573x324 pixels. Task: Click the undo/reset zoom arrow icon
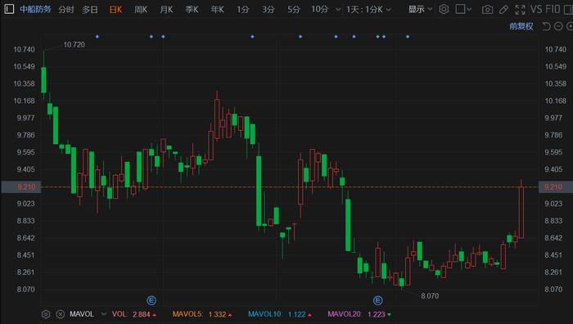point(546,26)
